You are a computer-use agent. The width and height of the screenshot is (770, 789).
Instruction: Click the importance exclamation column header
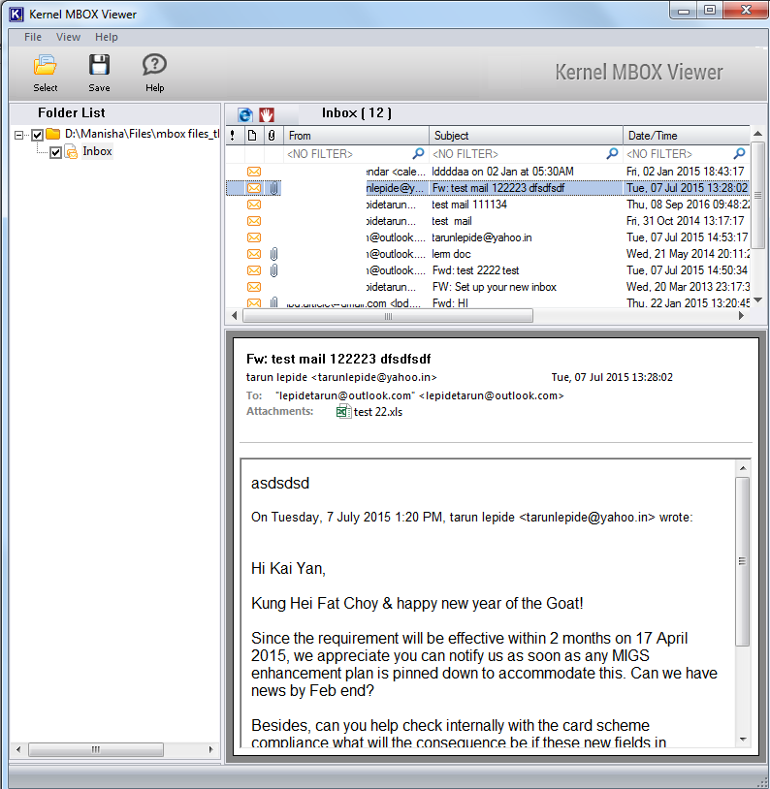(232, 136)
